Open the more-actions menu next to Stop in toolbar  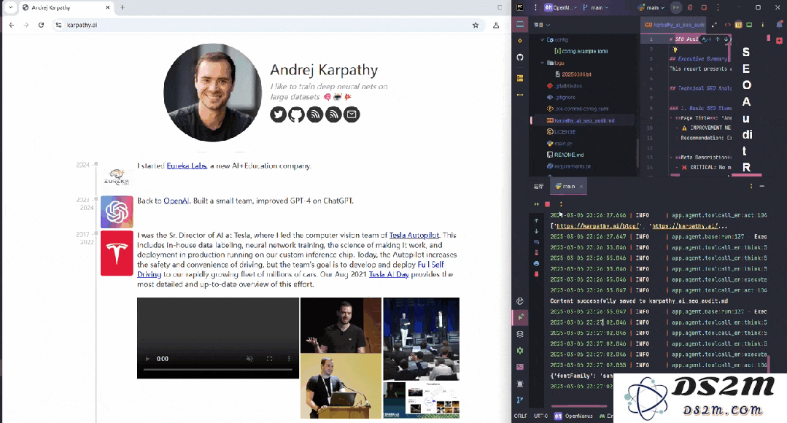coord(718,7)
